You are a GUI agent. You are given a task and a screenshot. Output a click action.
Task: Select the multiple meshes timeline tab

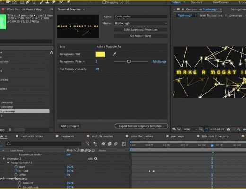coord(102,136)
